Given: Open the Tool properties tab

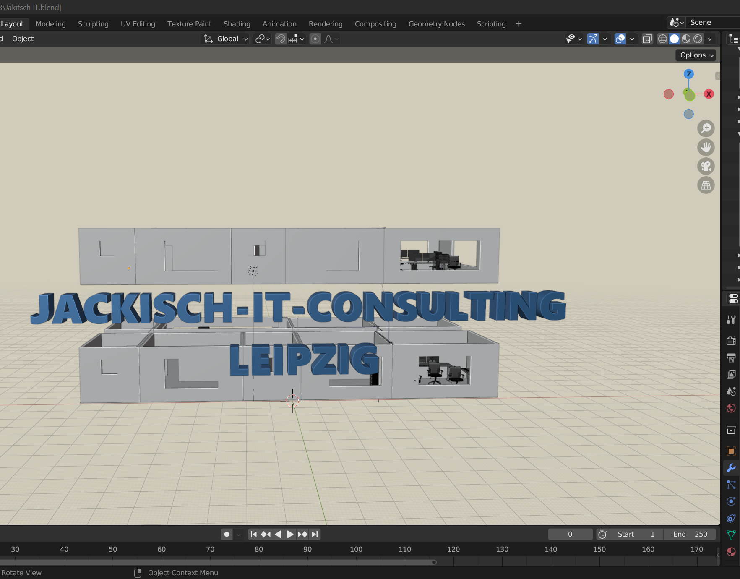Looking at the screenshot, I should 731,320.
